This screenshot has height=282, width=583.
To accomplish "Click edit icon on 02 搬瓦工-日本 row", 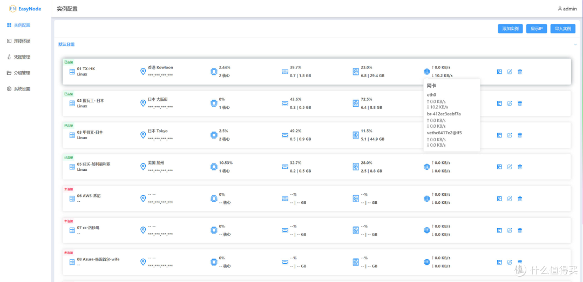I will click(510, 104).
